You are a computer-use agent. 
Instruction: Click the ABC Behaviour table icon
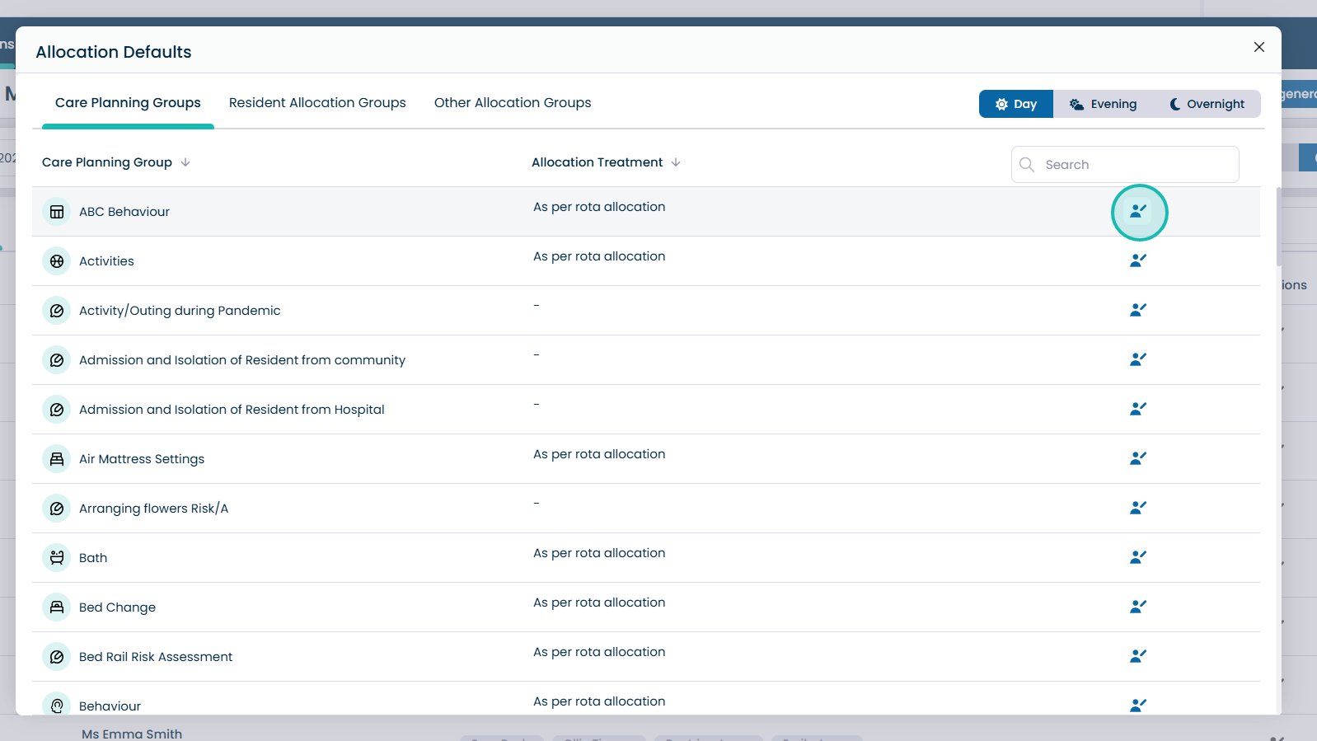pyautogui.click(x=57, y=212)
